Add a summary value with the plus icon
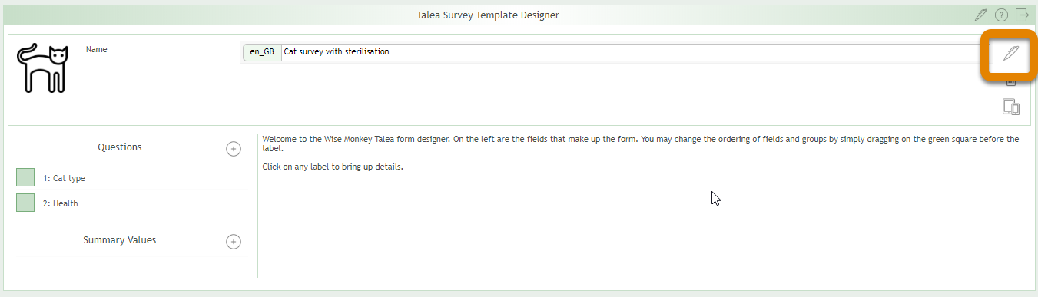The width and height of the screenshot is (1038, 297). point(234,242)
